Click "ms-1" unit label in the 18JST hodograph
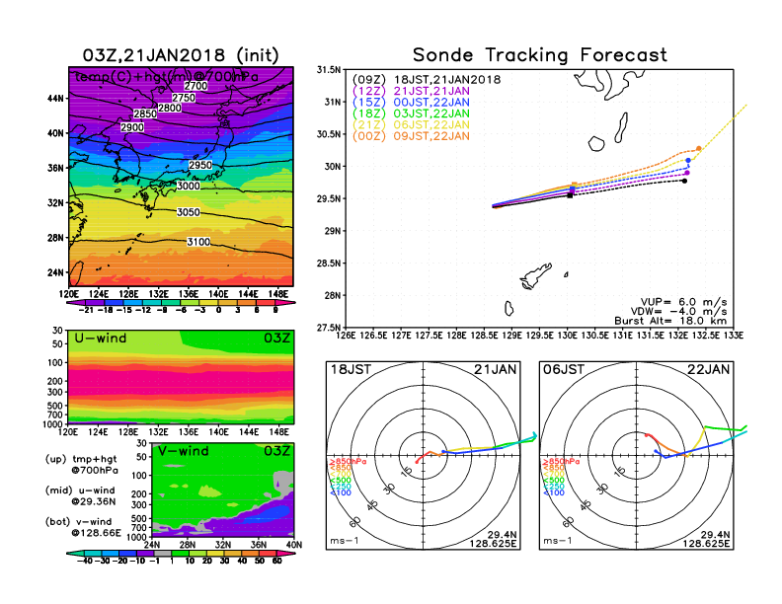 [345, 541]
